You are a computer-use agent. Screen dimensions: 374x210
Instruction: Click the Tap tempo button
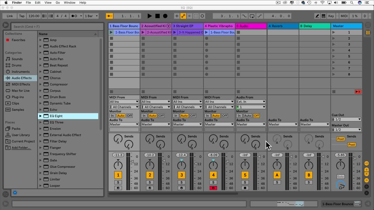pyautogui.click(x=22, y=16)
